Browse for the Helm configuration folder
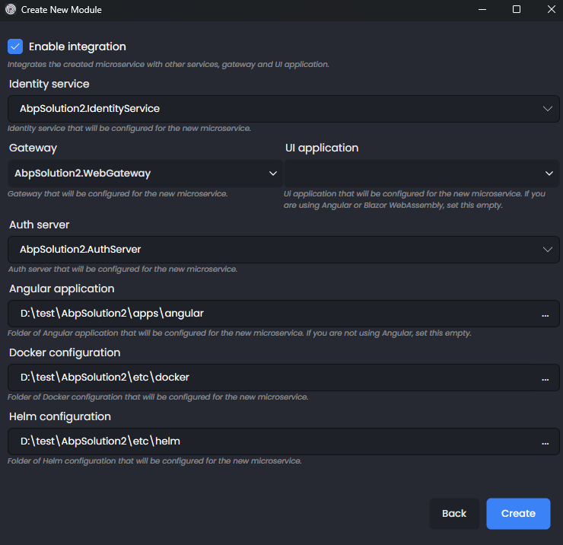Screen dimensions: 563x545 (545, 442)
